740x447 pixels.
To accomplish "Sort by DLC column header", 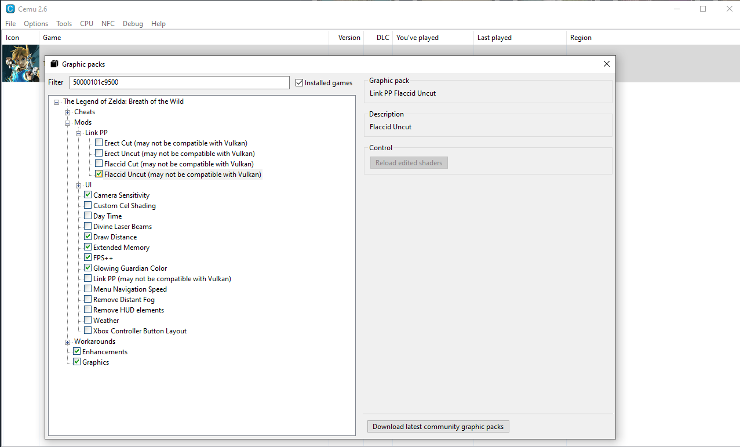I will (x=378, y=38).
